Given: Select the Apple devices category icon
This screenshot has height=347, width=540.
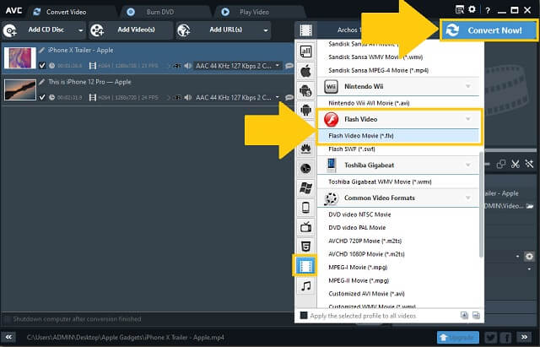Looking at the screenshot, I should 305,72.
